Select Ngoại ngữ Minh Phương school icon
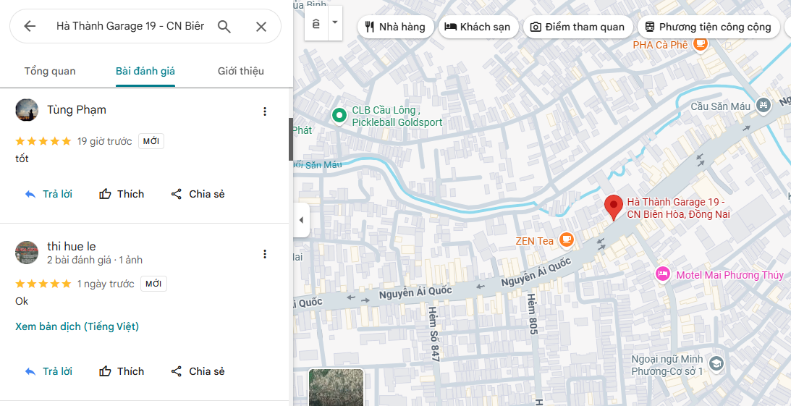The image size is (791, 406). pos(716,363)
